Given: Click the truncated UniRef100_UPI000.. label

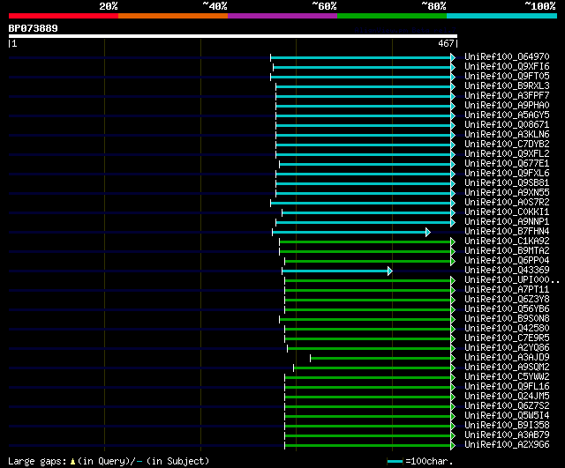Looking at the screenshot, I should 512,280.
